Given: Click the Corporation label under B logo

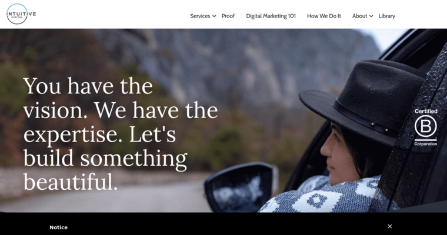Looking at the screenshot, I should click(x=426, y=144).
